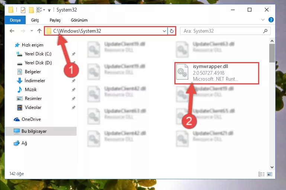Click the pin icon next to Videolar
The height and width of the screenshot is (190, 286).
pyautogui.click(x=73, y=107)
